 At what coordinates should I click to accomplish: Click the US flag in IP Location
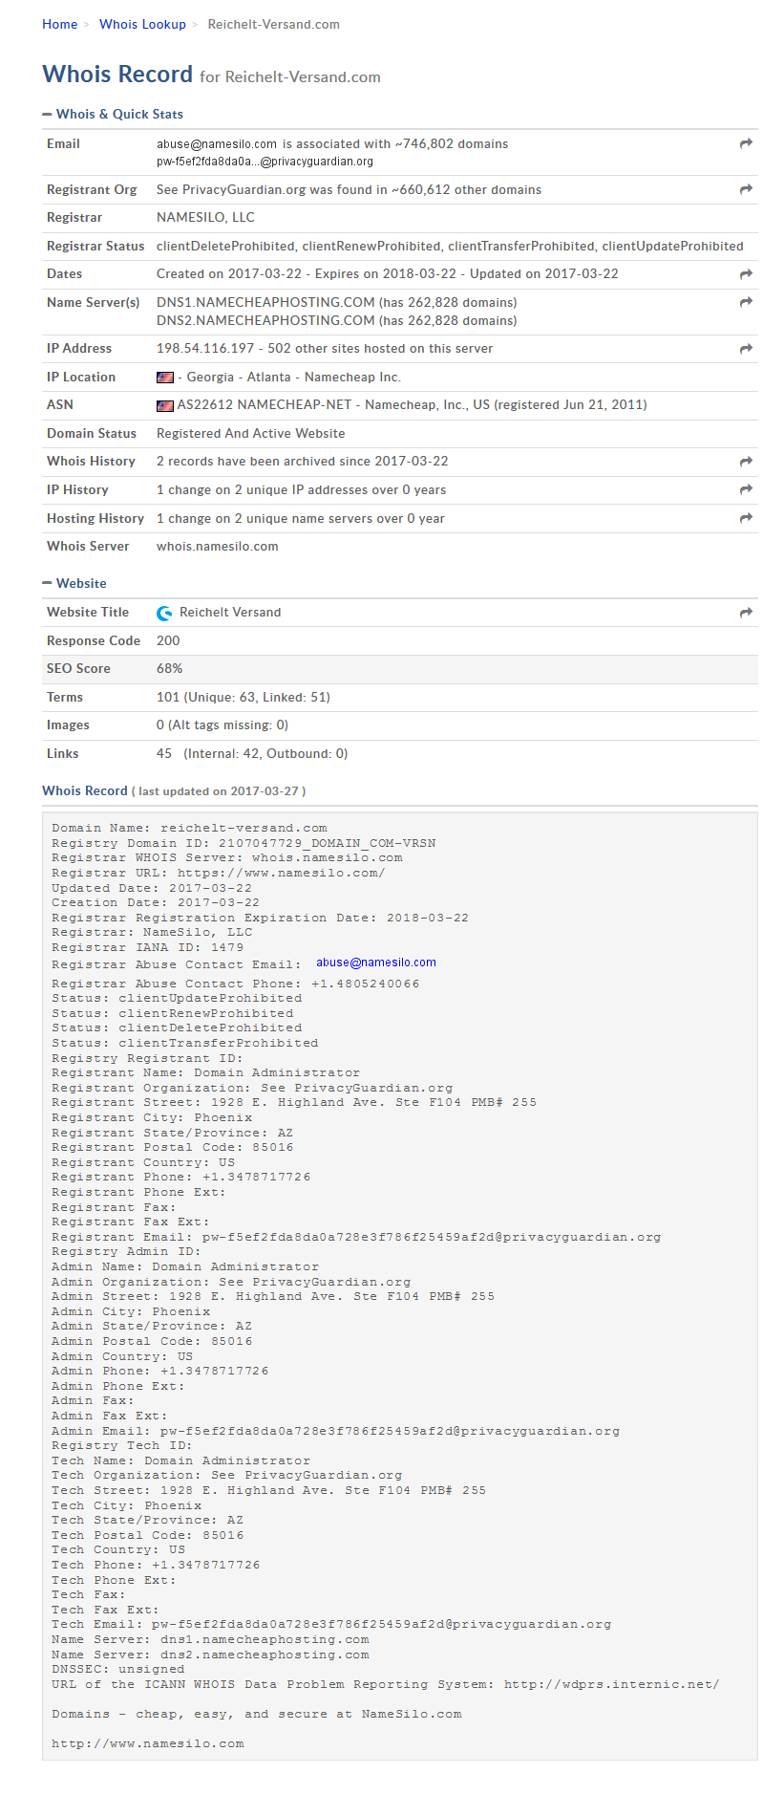(x=165, y=378)
